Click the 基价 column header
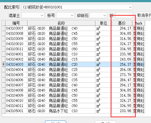The height and width of the screenshot is (123, 151). [x=122, y=23]
